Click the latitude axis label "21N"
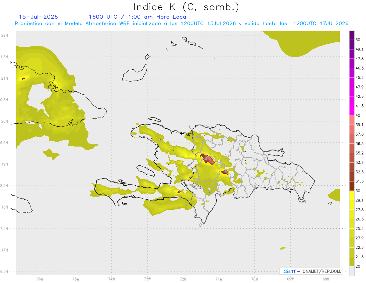 (5, 78)
